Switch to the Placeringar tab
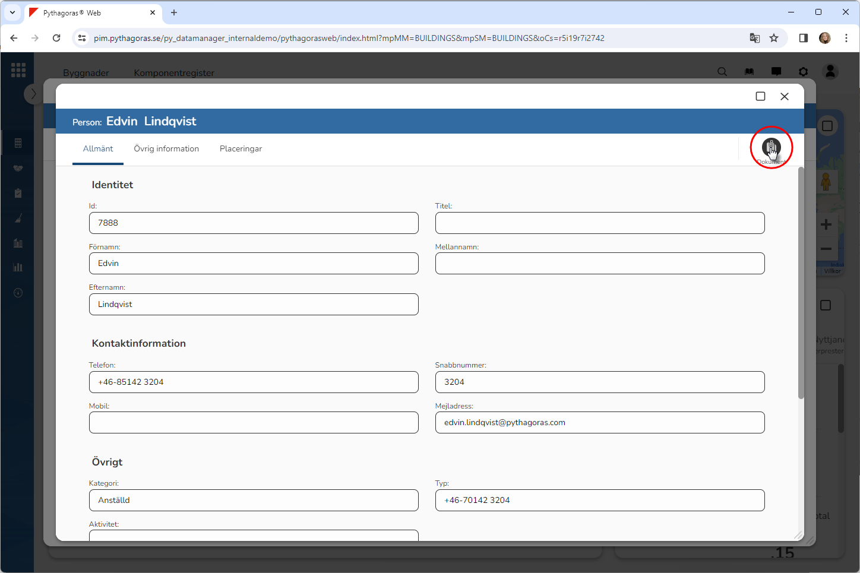The image size is (860, 573). tap(241, 149)
